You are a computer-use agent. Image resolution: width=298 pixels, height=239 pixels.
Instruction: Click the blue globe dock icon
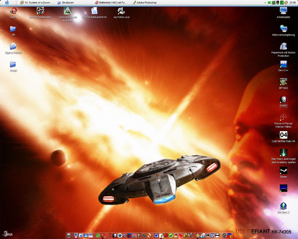[x=86, y=235]
